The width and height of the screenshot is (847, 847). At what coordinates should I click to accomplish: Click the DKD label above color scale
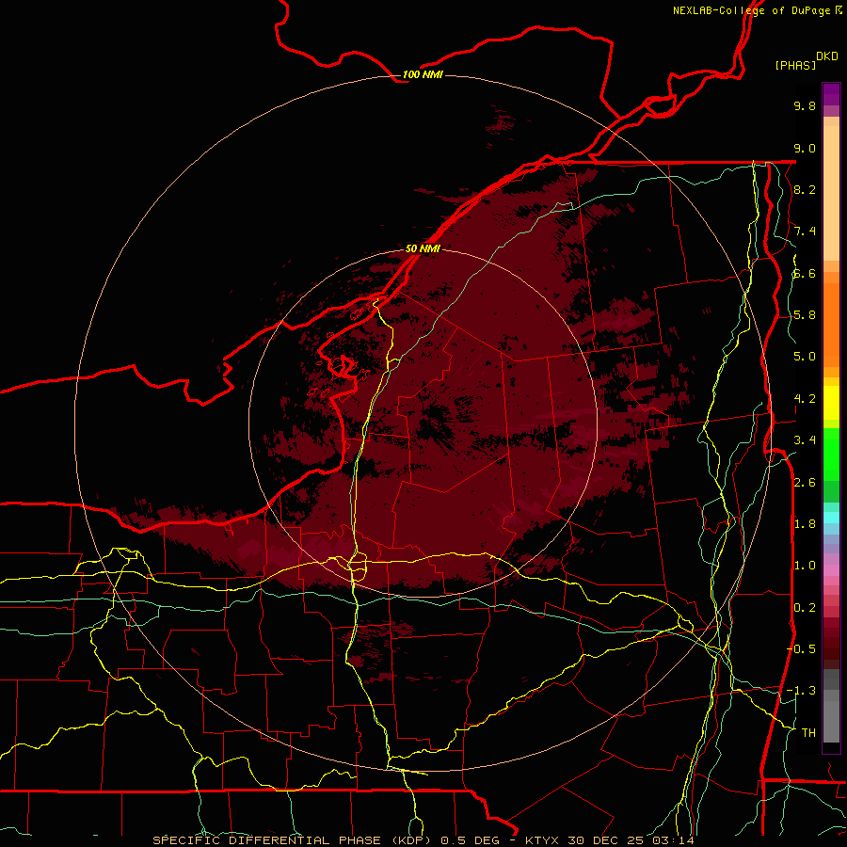coord(827,56)
